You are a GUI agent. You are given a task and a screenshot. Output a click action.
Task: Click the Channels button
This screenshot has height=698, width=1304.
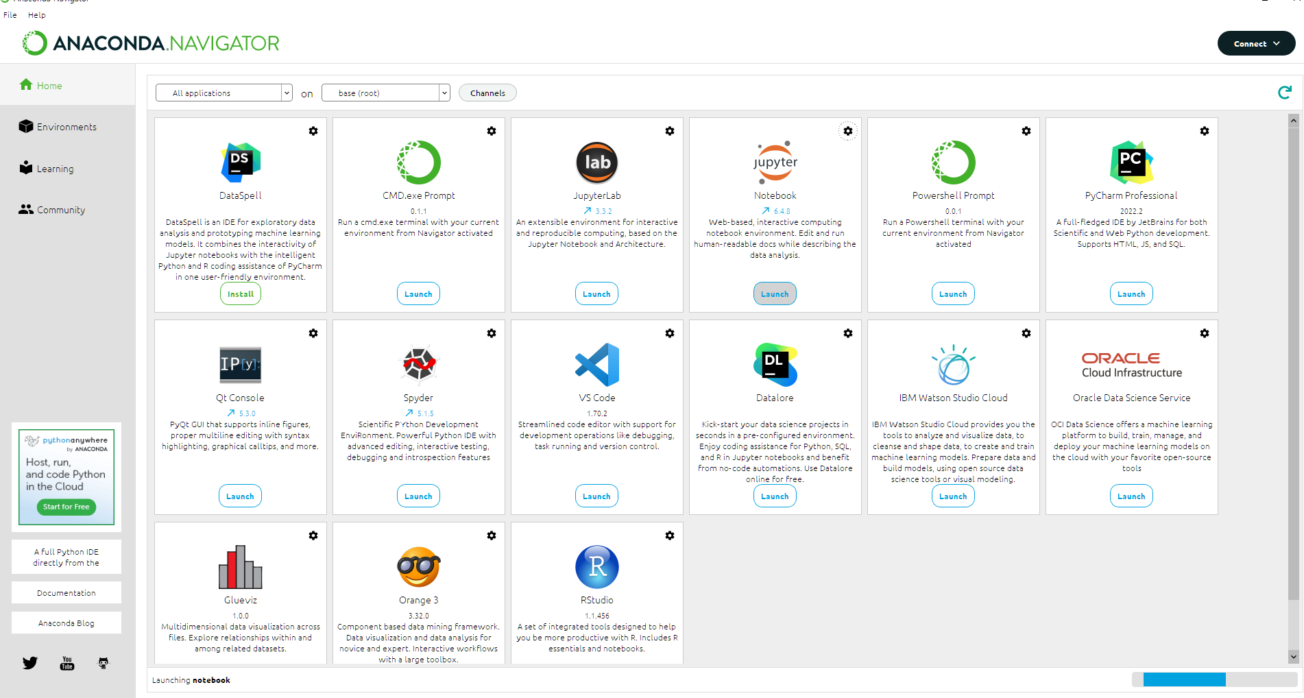pos(487,93)
